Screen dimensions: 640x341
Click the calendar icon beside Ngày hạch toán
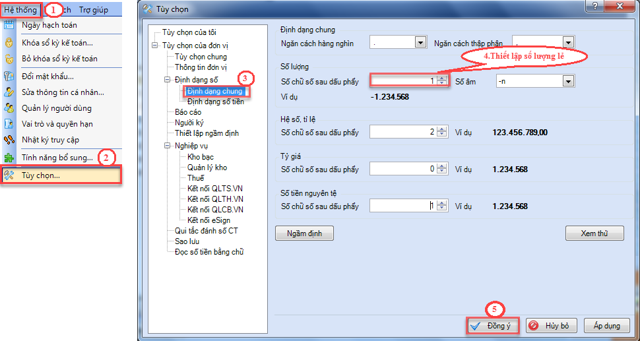[x=9, y=25]
